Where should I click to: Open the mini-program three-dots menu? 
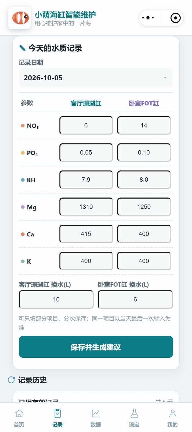(x=148, y=18)
